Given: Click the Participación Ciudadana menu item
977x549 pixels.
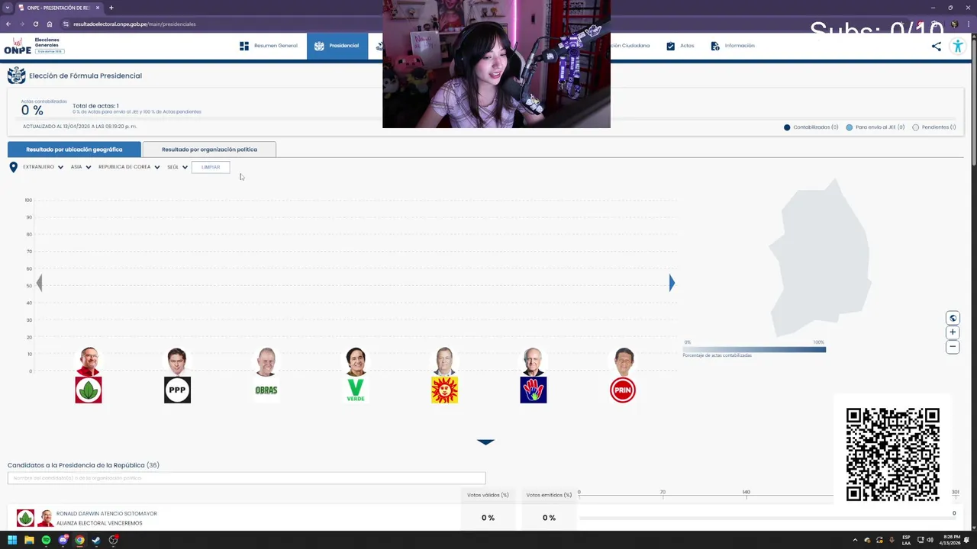Looking at the screenshot, I should (x=630, y=46).
